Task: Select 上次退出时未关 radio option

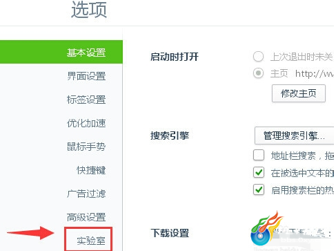Action: coord(258,57)
